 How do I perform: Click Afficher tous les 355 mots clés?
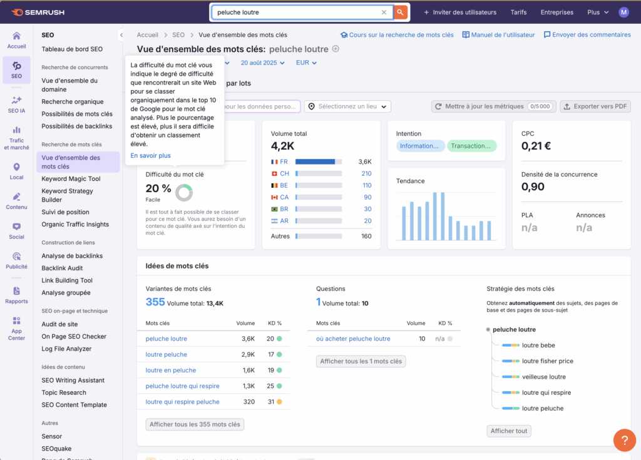(x=195, y=424)
